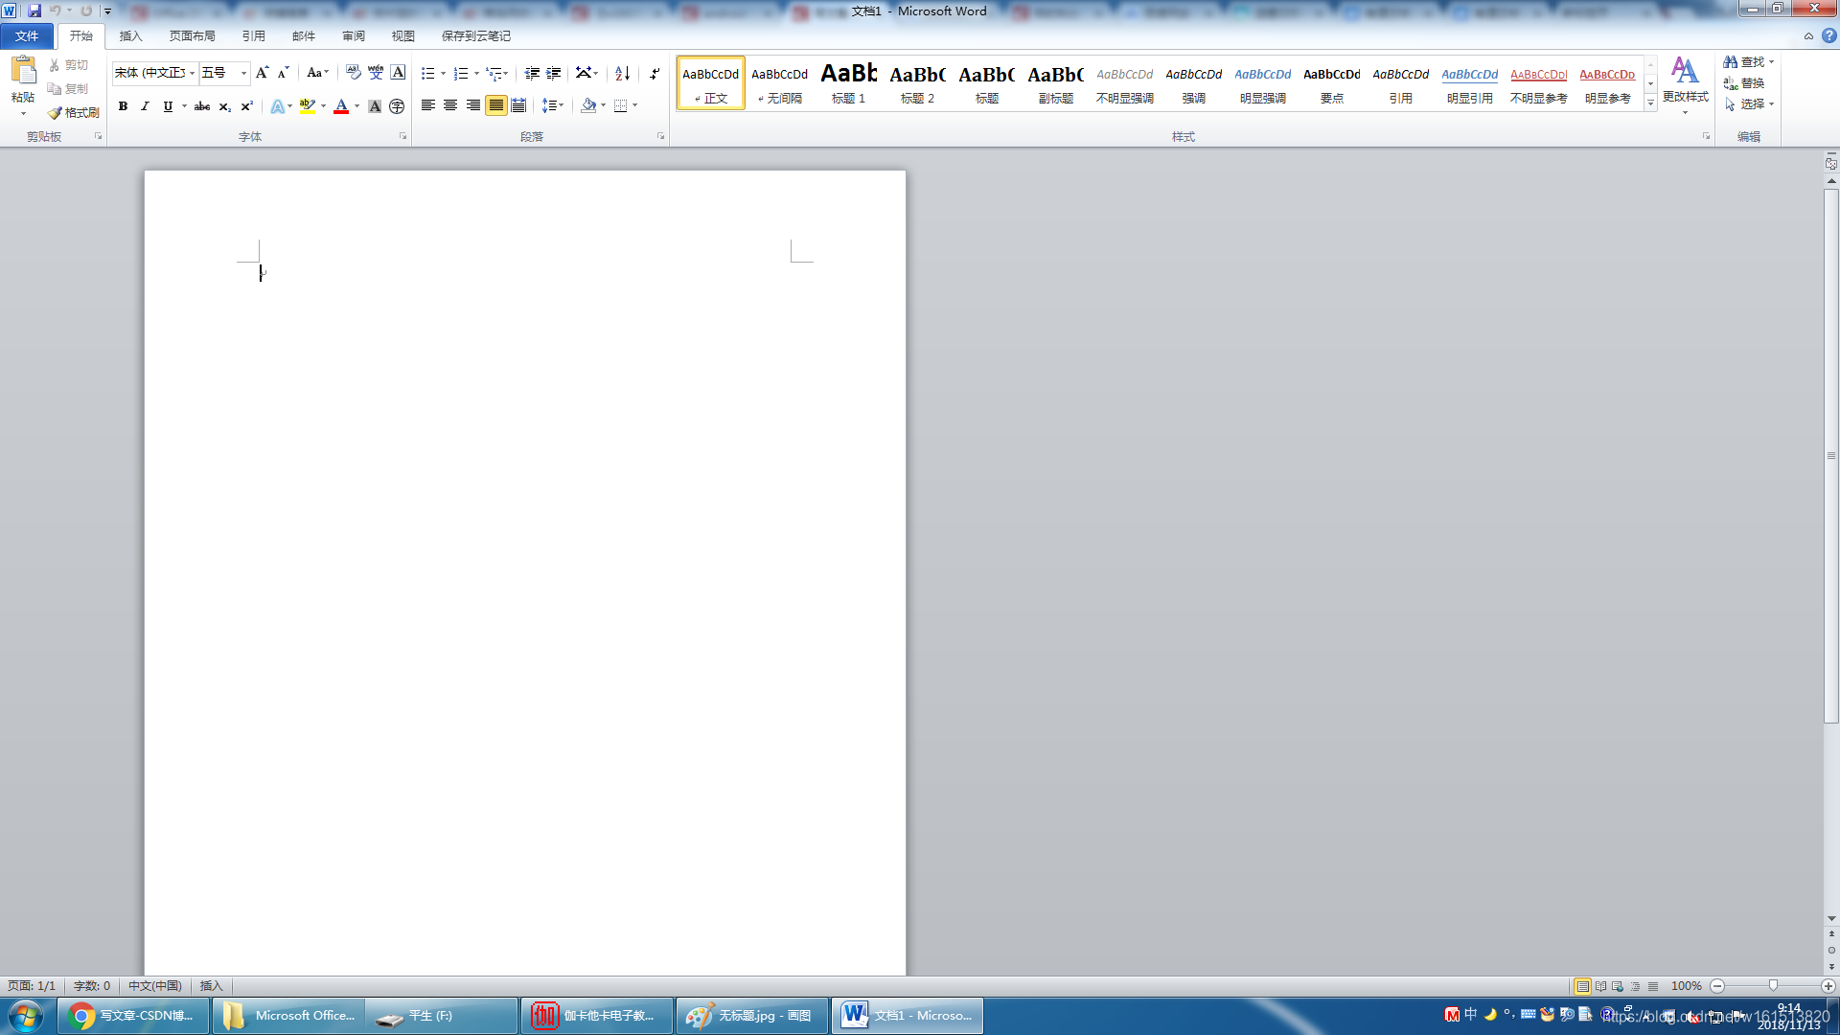Click the Find (查找) binoculars button

pyautogui.click(x=1748, y=61)
